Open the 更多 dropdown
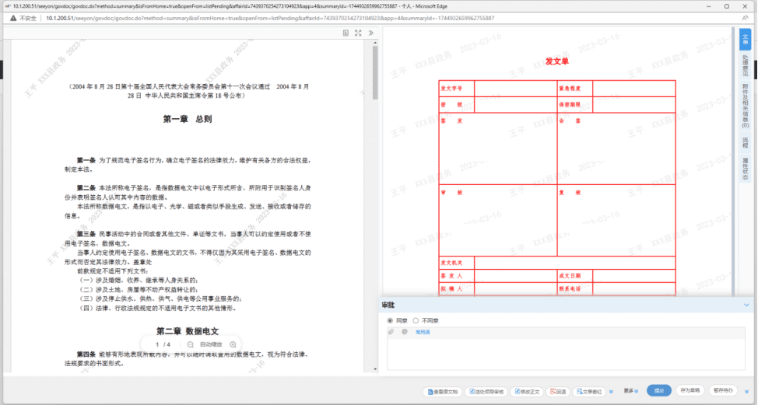The image size is (758, 405). [631, 391]
